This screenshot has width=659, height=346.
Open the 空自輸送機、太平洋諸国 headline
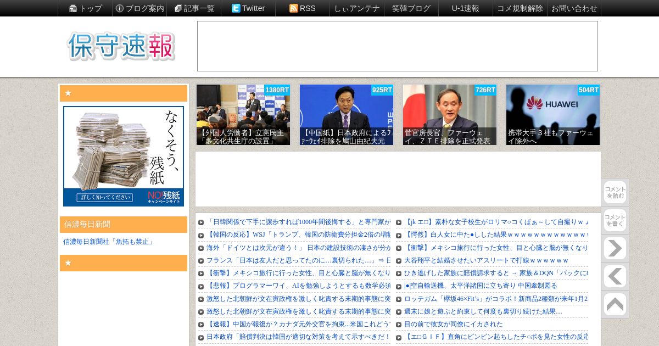point(481,286)
